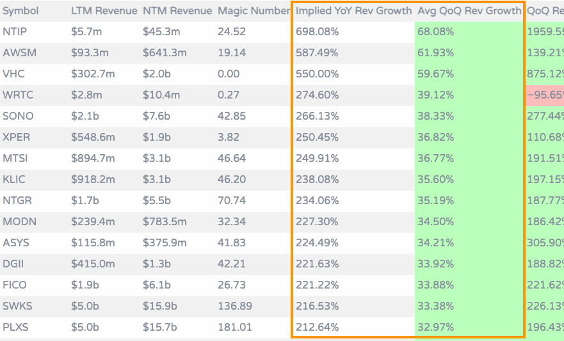Viewport: 564px width, 341px height.
Task: Click Magic Number value 24.52
Action: (232, 31)
